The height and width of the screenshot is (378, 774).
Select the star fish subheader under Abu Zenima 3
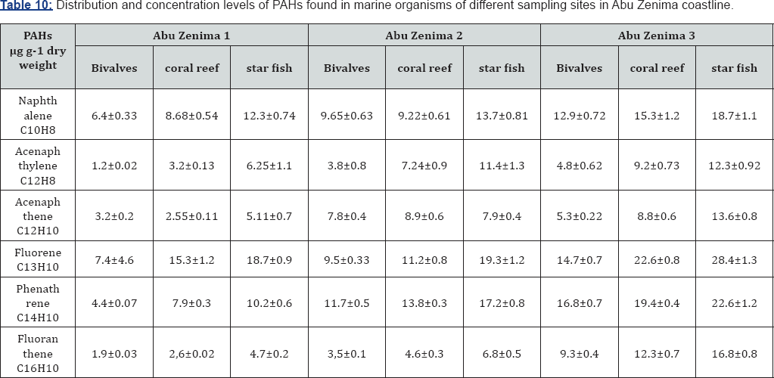point(734,68)
